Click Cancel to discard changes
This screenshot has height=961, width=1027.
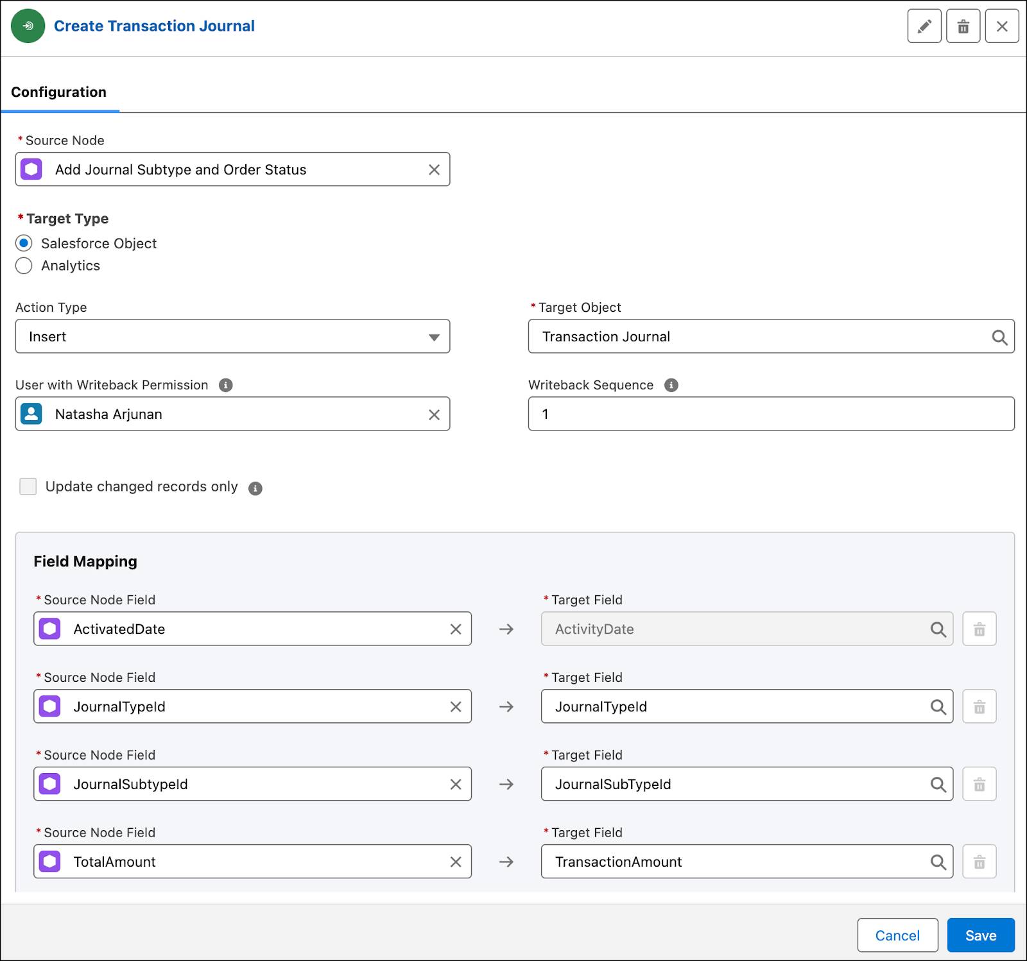[897, 935]
